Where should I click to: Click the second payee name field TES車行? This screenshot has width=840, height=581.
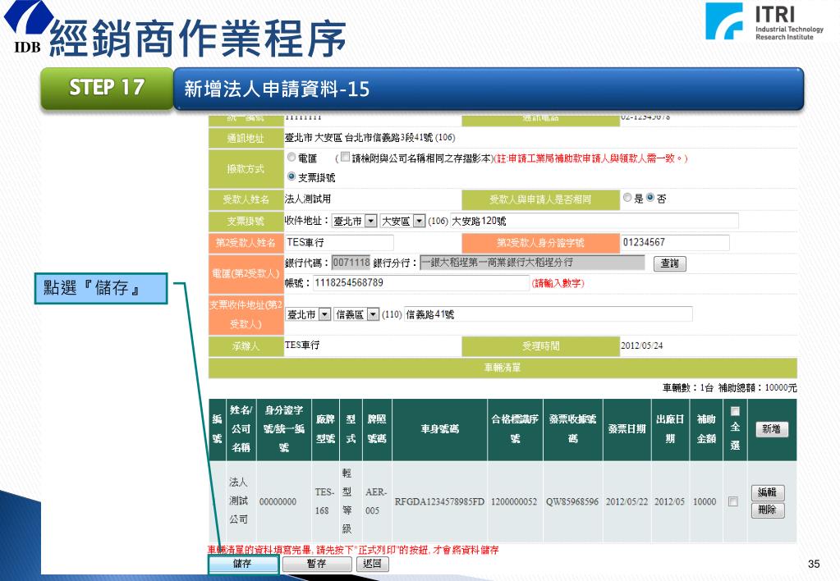339,243
